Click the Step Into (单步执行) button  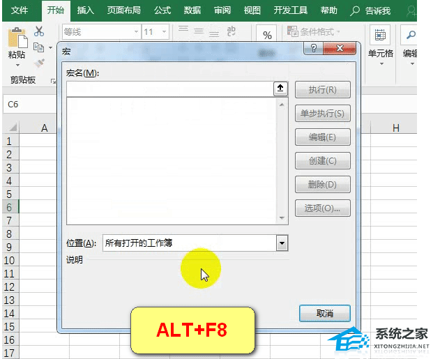click(323, 114)
